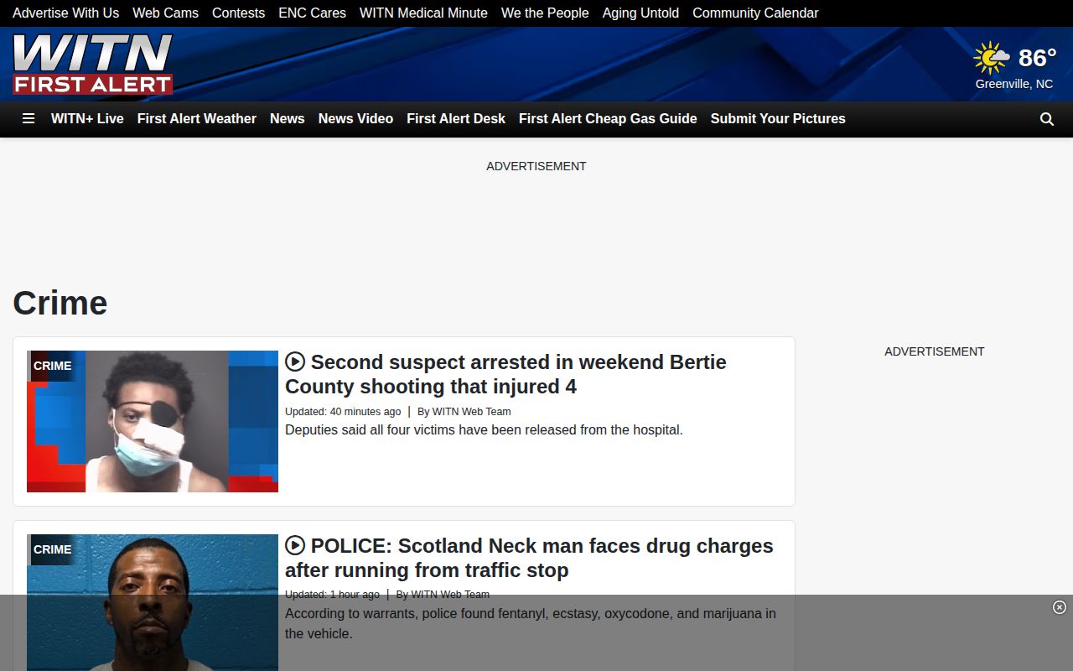Open Community Calendar
Image resolution: width=1073 pixels, height=671 pixels.
[x=755, y=13]
